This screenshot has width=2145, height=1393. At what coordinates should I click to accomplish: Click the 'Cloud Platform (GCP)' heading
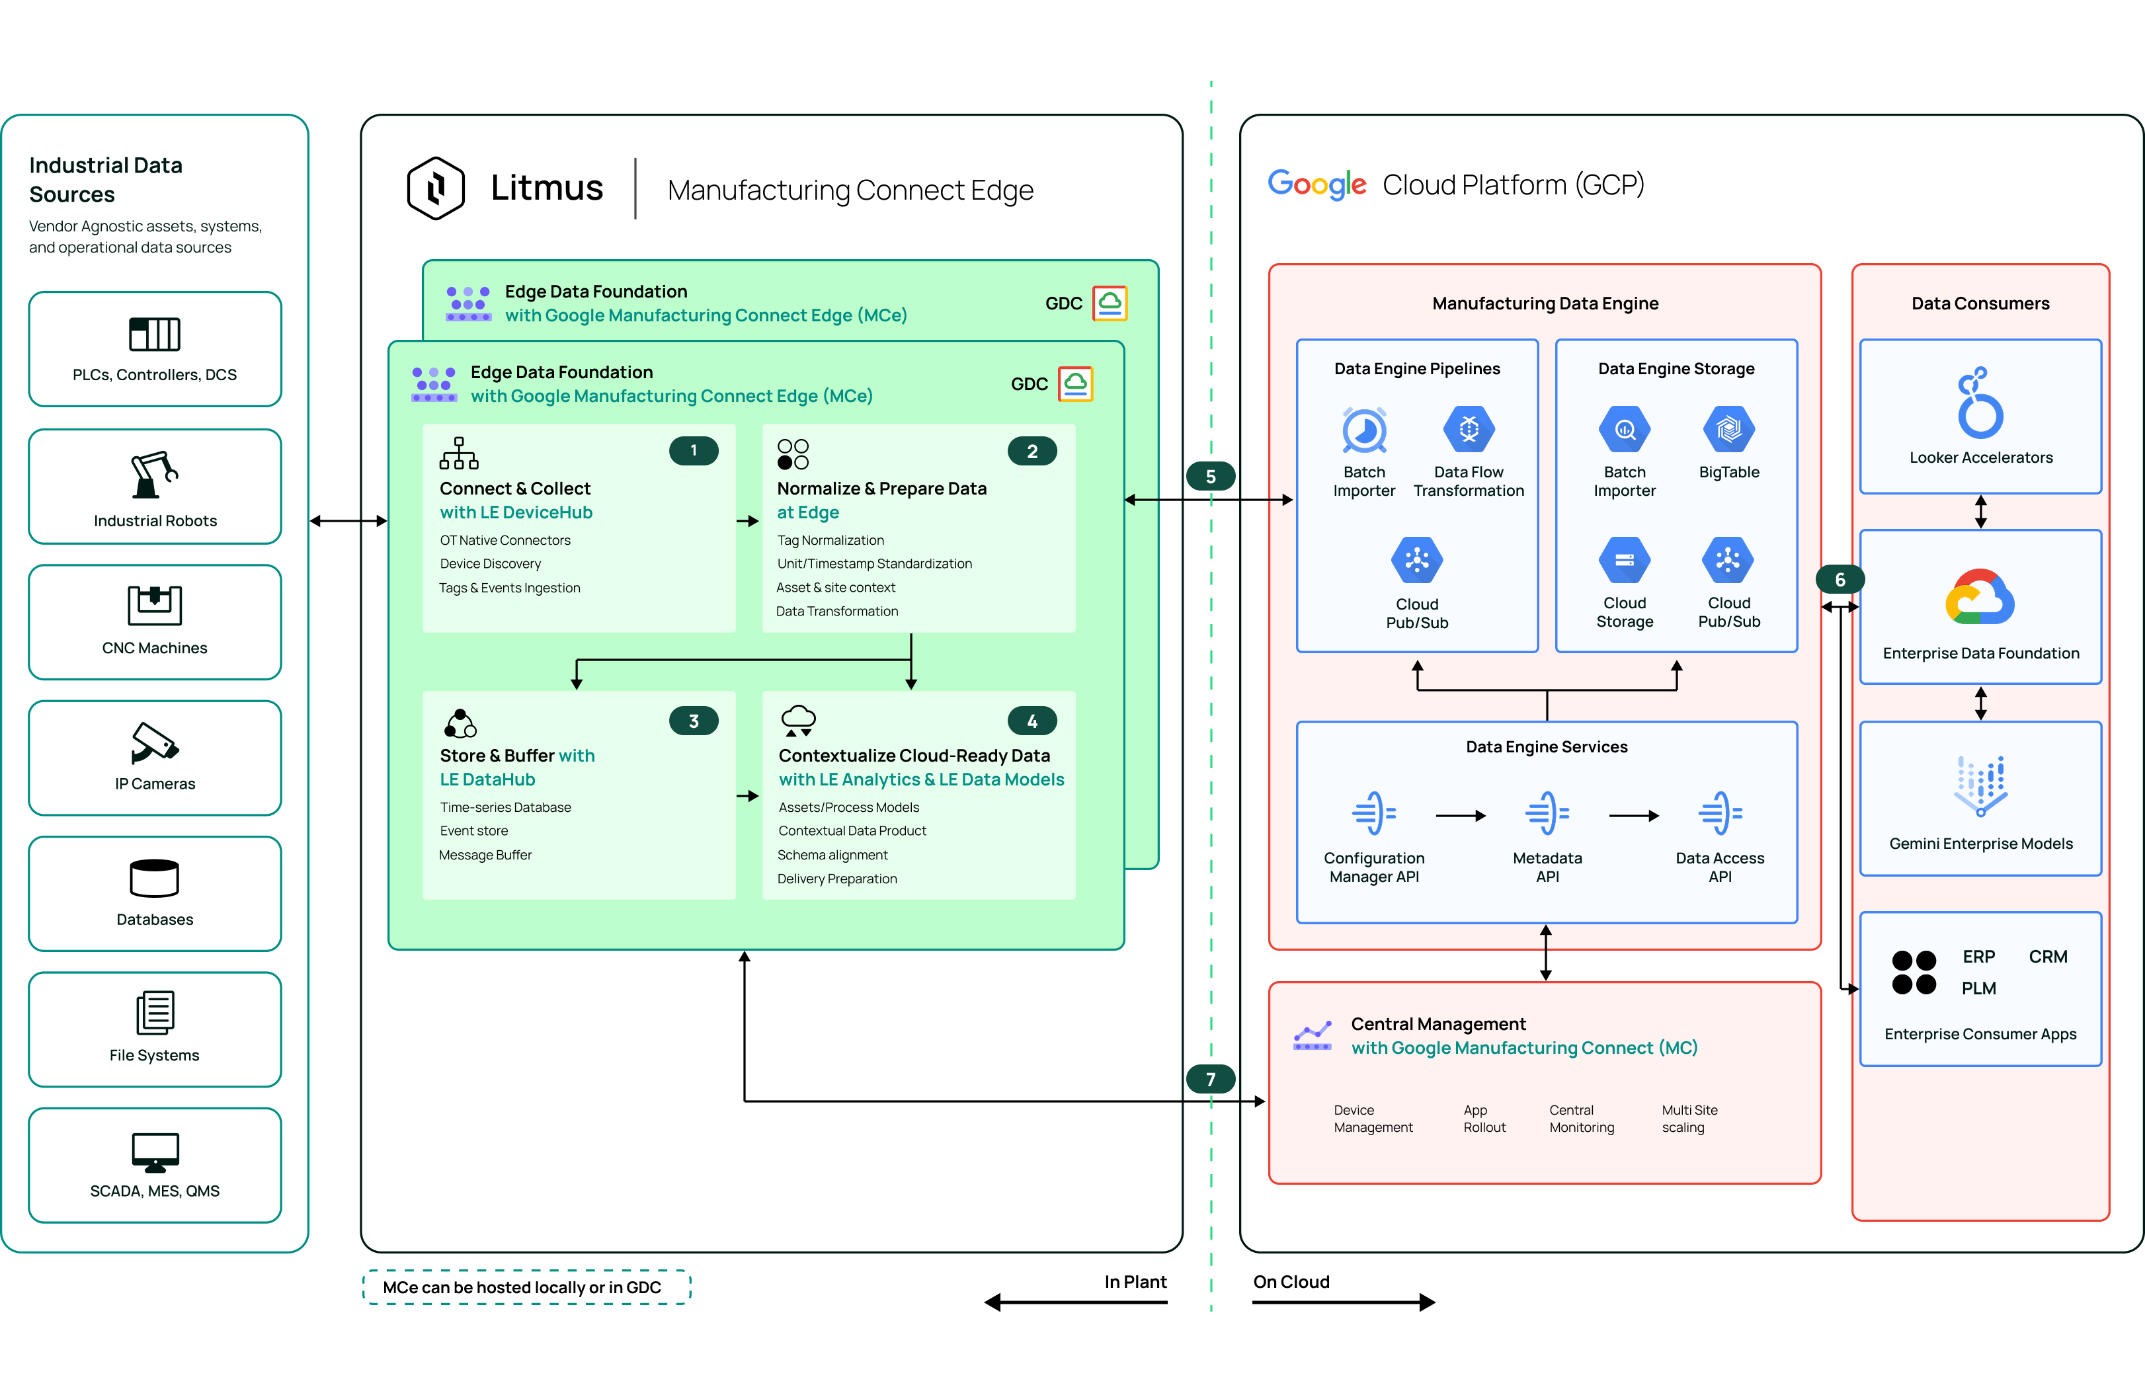(1514, 184)
